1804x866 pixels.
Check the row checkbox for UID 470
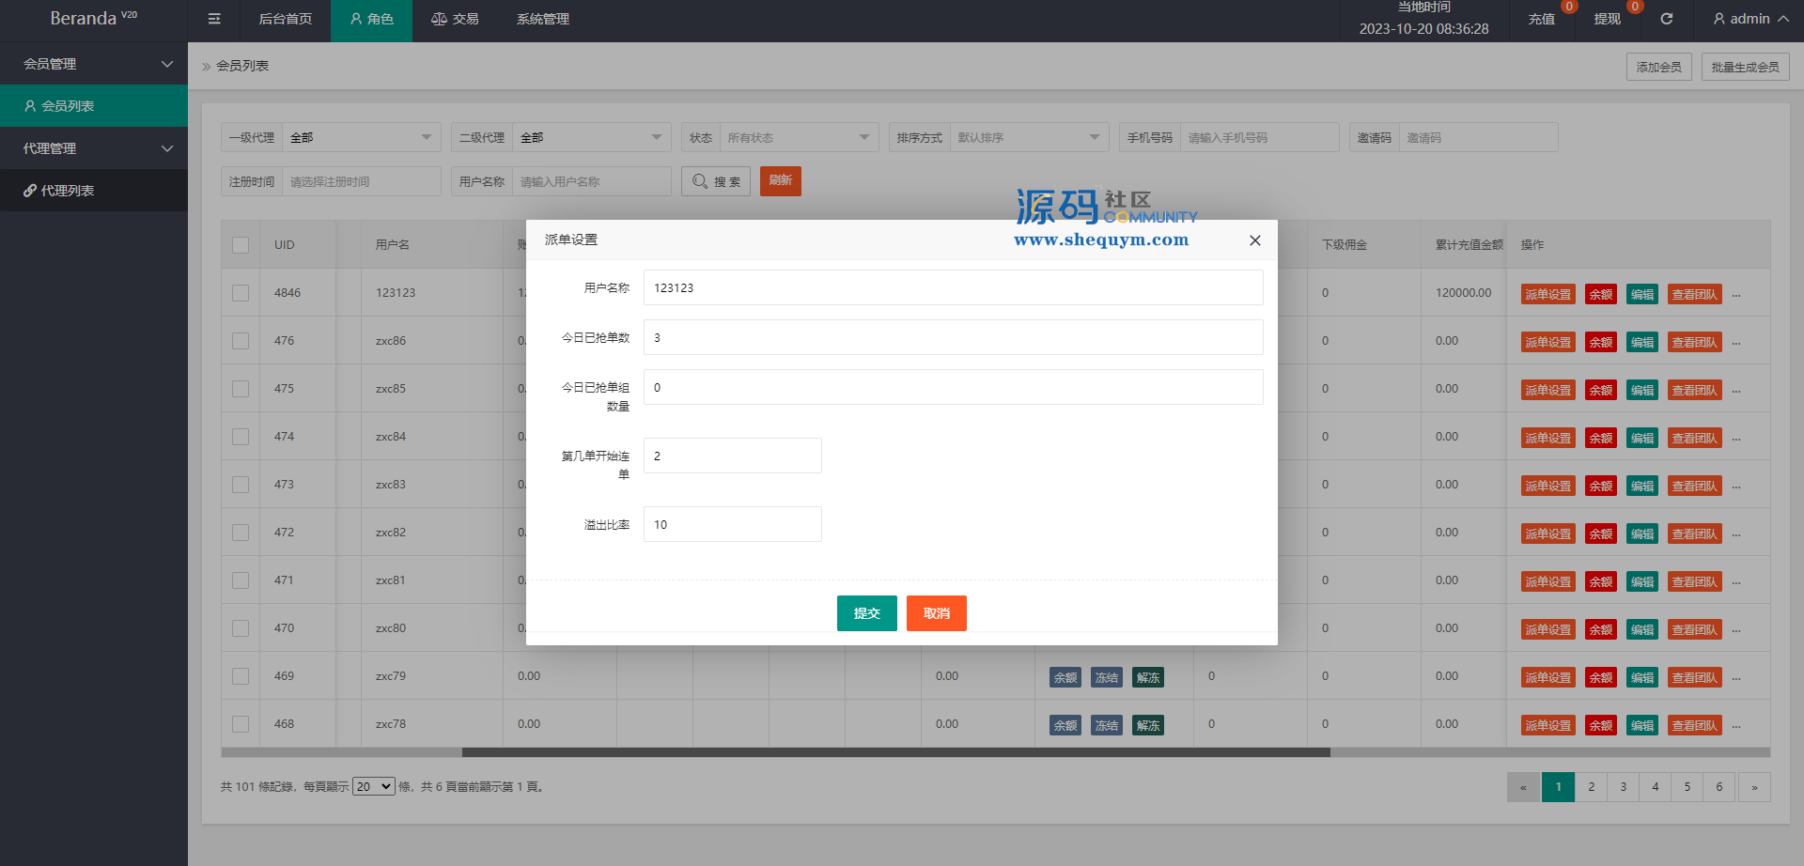[241, 628]
